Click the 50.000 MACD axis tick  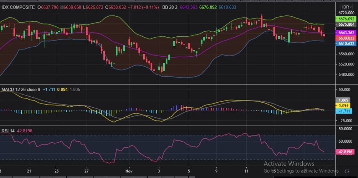[344, 90]
